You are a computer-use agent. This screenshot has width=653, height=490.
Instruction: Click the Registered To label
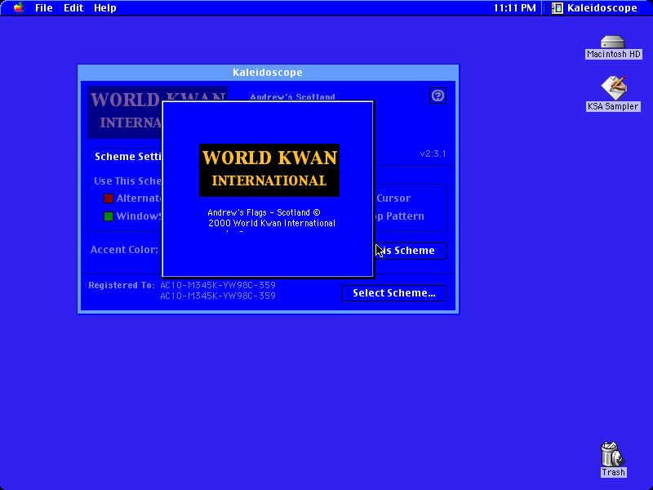(x=121, y=285)
